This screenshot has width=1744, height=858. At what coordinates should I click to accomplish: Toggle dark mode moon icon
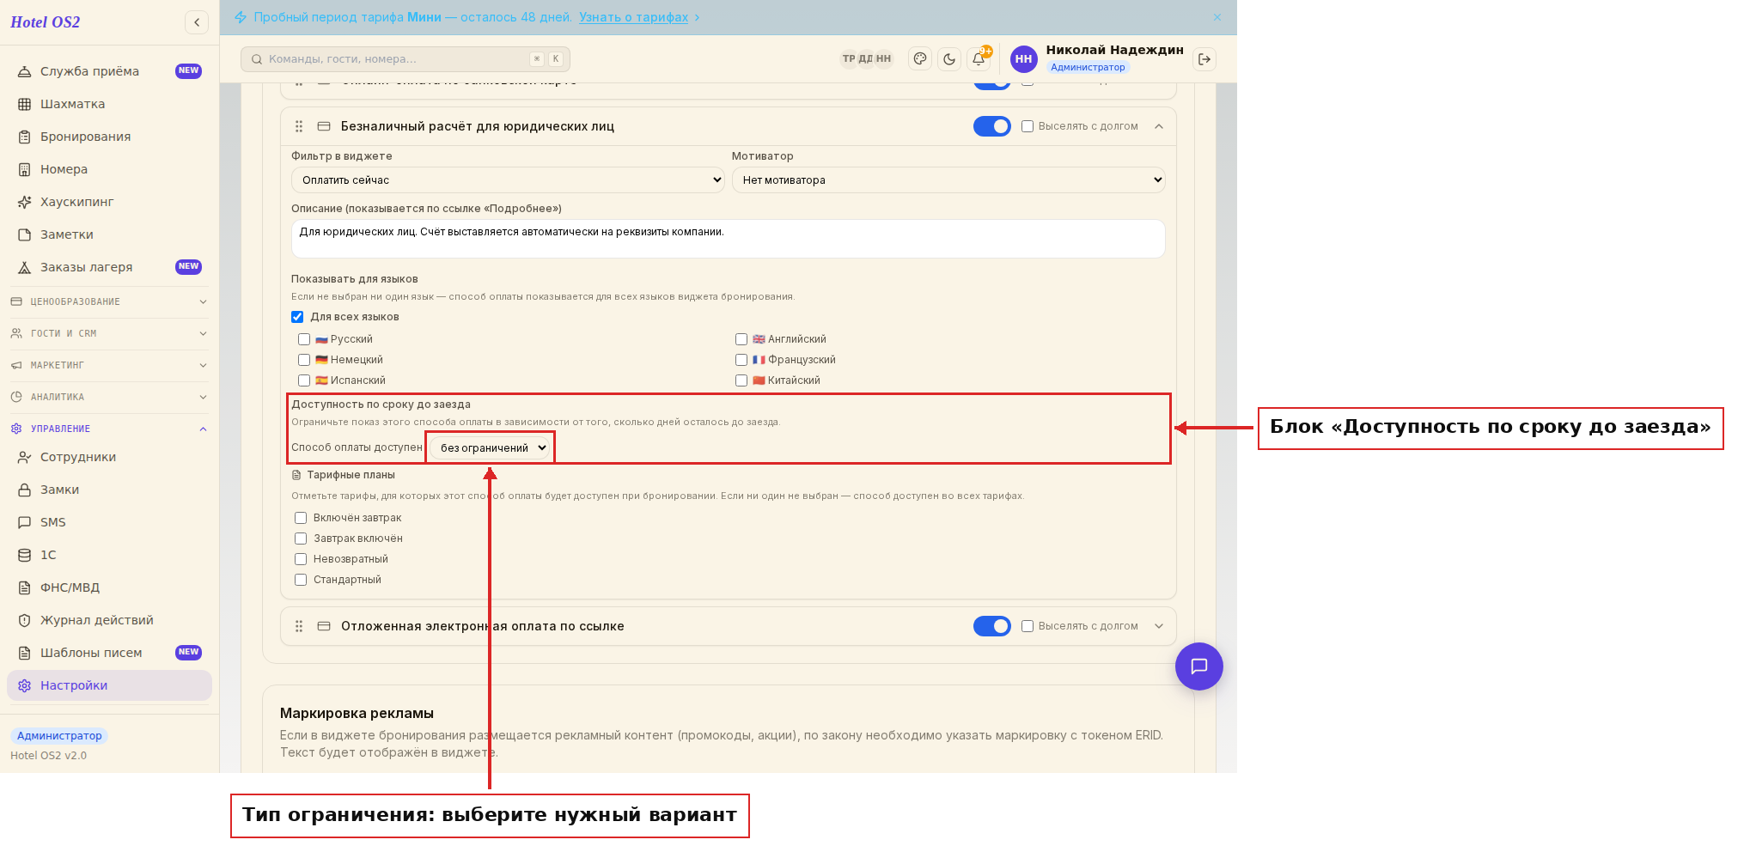point(949,59)
